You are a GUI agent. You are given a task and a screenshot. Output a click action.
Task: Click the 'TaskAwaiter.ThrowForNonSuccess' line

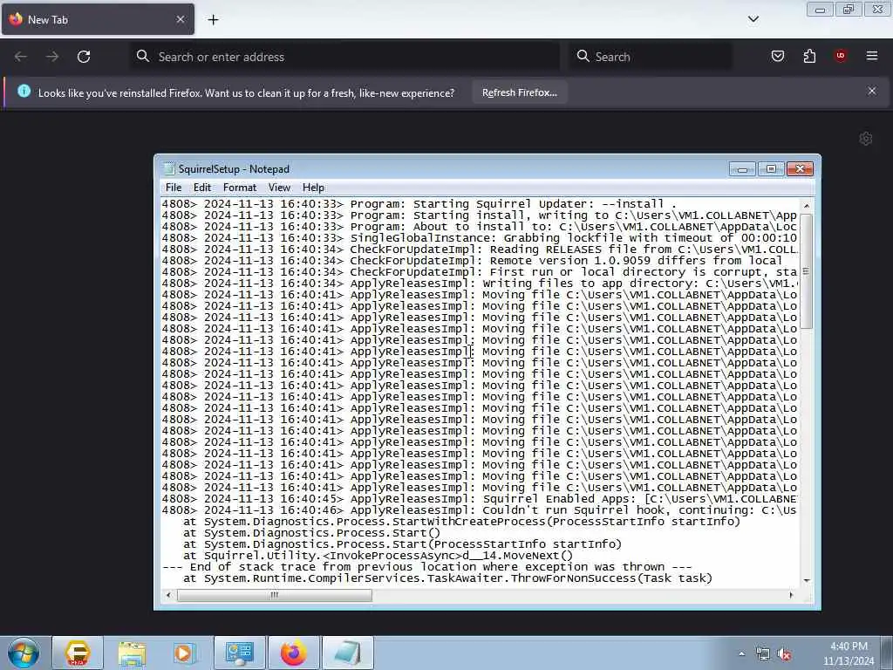pos(447,578)
